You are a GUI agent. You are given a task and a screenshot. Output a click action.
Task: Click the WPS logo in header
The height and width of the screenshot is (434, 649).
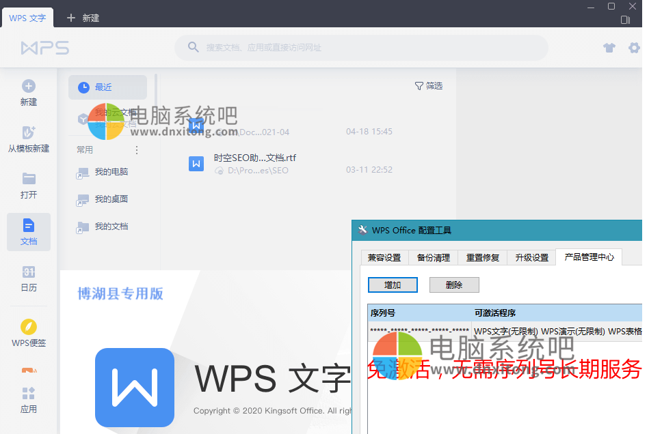pyautogui.click(x=45, y=48)
